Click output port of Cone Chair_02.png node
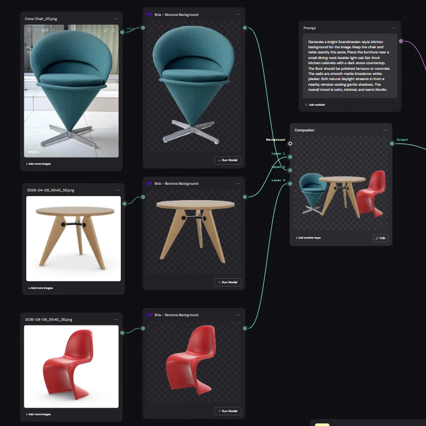 point(122,32)
